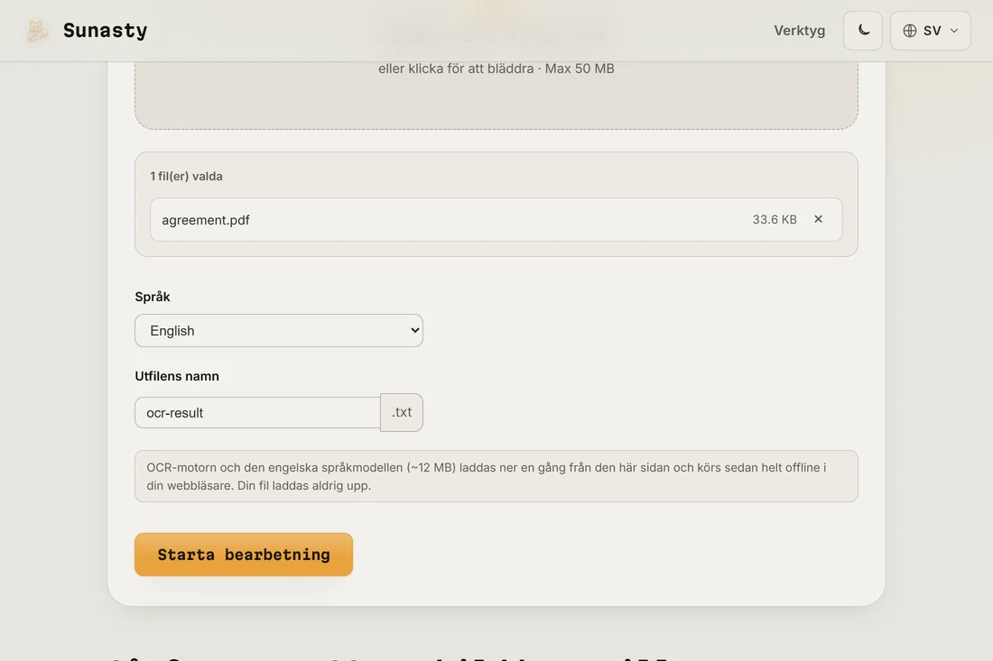Open the Sunasty home link text

(105, 31)
